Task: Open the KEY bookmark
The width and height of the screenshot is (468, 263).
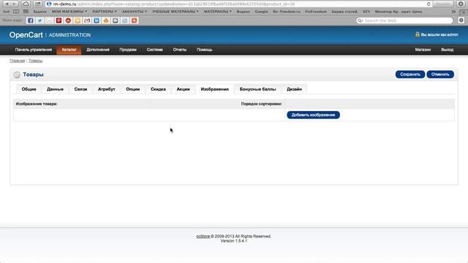Action: pos(366,12)
